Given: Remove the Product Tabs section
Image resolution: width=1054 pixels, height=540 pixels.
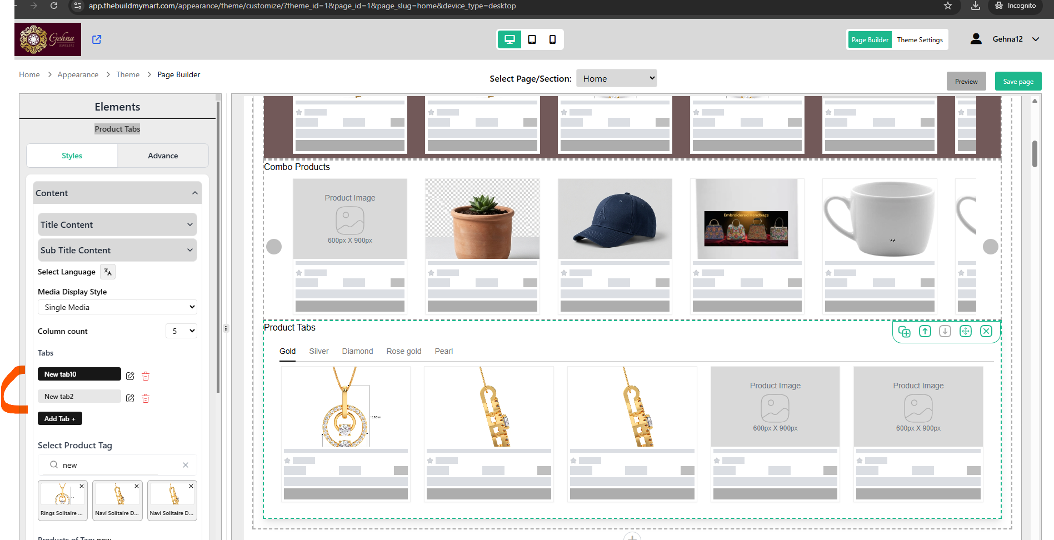Looking at the screenshot, I should [x=986, y=332].
